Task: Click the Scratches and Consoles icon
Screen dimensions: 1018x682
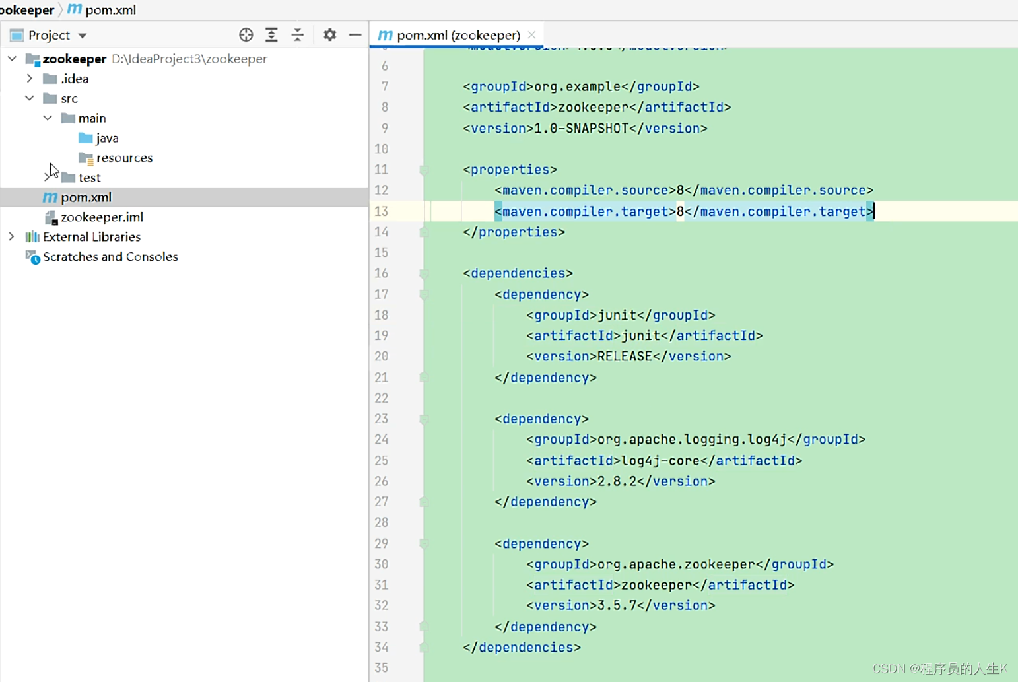Action: 32,257
